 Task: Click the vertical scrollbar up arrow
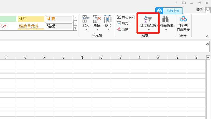pyautogui.click(x=208, y=57)
